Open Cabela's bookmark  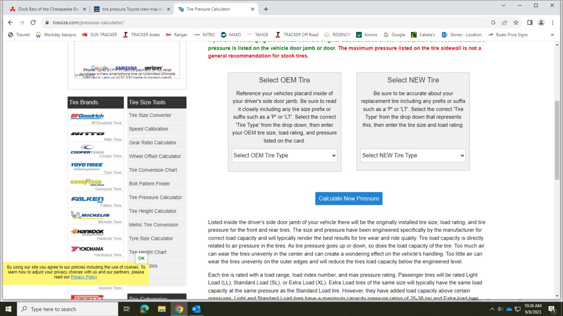coord(423,35)
